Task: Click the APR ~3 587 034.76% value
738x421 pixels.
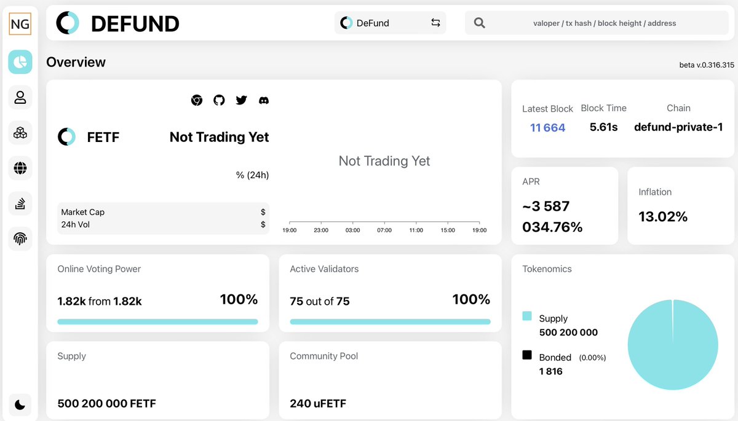Action: [x=552, y=216]
